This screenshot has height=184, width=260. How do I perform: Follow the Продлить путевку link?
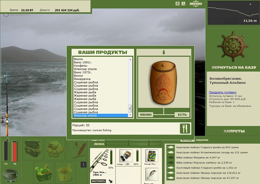point(222,92)
